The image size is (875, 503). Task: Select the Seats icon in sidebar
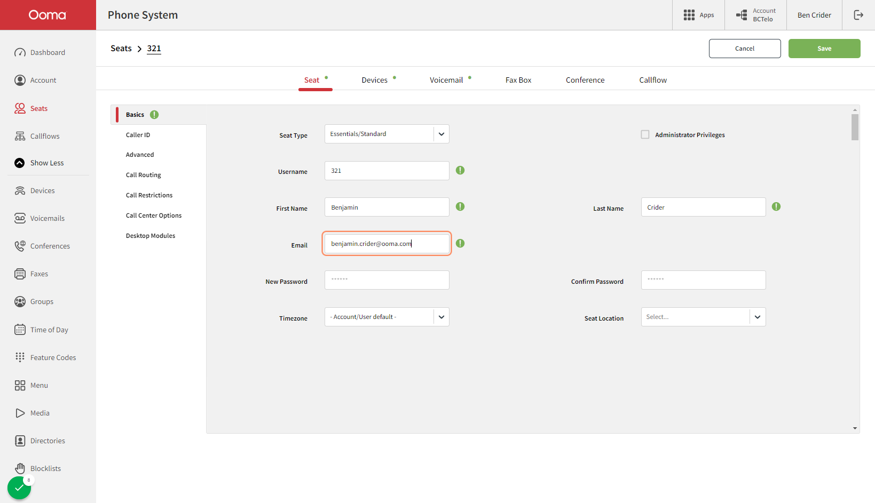pyautogui.click(x=20, y=108)
